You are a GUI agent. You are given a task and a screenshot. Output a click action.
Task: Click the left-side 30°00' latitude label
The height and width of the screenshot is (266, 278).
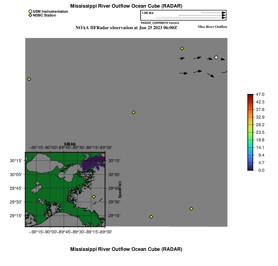pos(16,175)
